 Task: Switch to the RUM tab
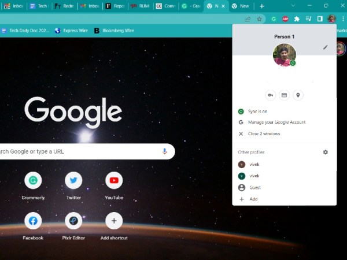141,6
